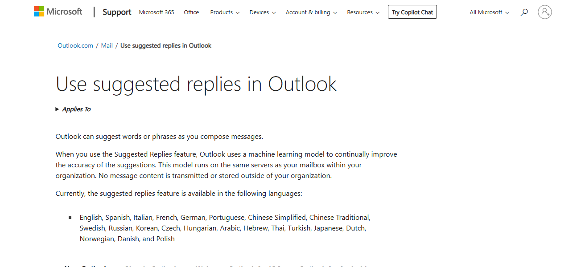Image resolution: width=585 pixels, height=267 pixels.
Task: Click the disclosure triangle beside Applies To
Action: 57,109
